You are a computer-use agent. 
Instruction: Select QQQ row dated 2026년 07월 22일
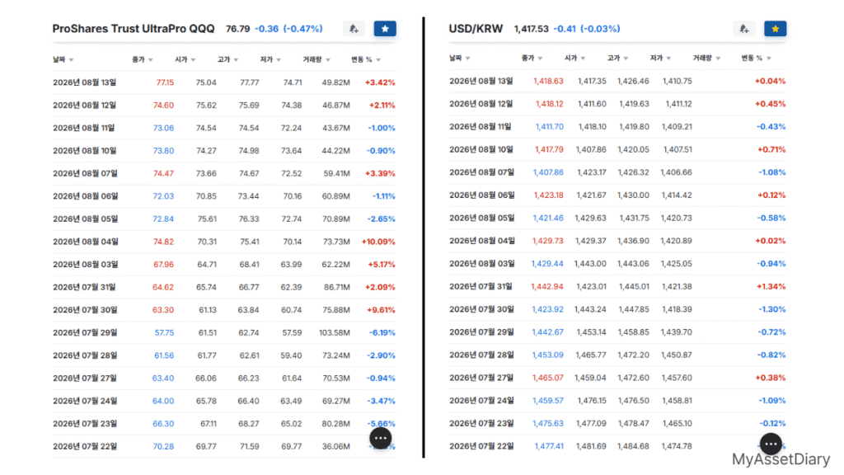[x=224, y=446]
